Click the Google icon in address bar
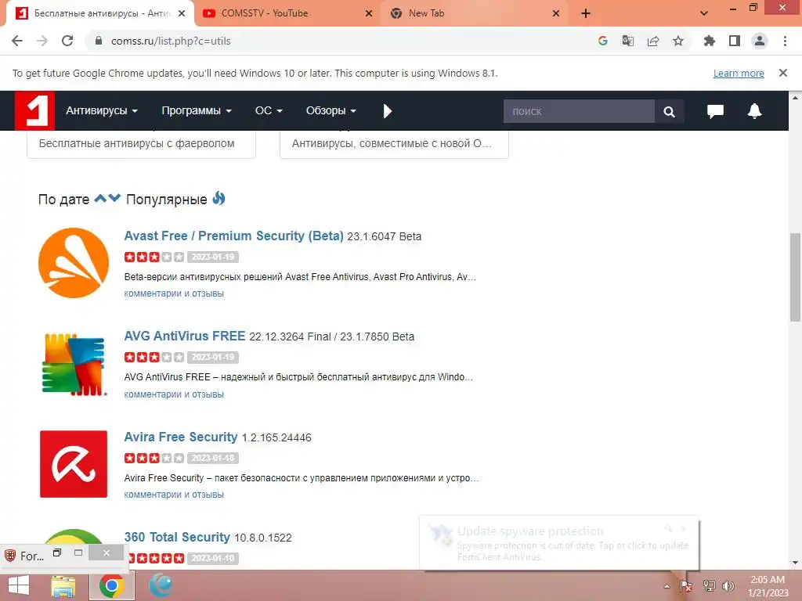The image size is (802, 601). [603, 41]
